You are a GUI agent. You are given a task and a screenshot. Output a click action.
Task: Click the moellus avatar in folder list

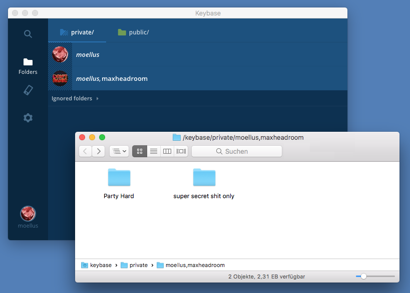pos(60,54)
